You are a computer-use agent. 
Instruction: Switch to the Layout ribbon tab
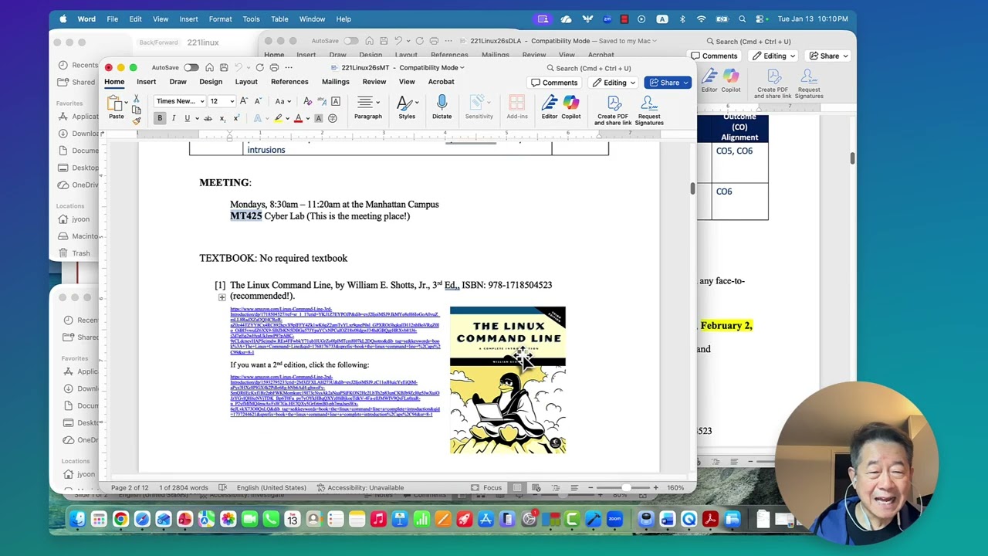(246, 82)
